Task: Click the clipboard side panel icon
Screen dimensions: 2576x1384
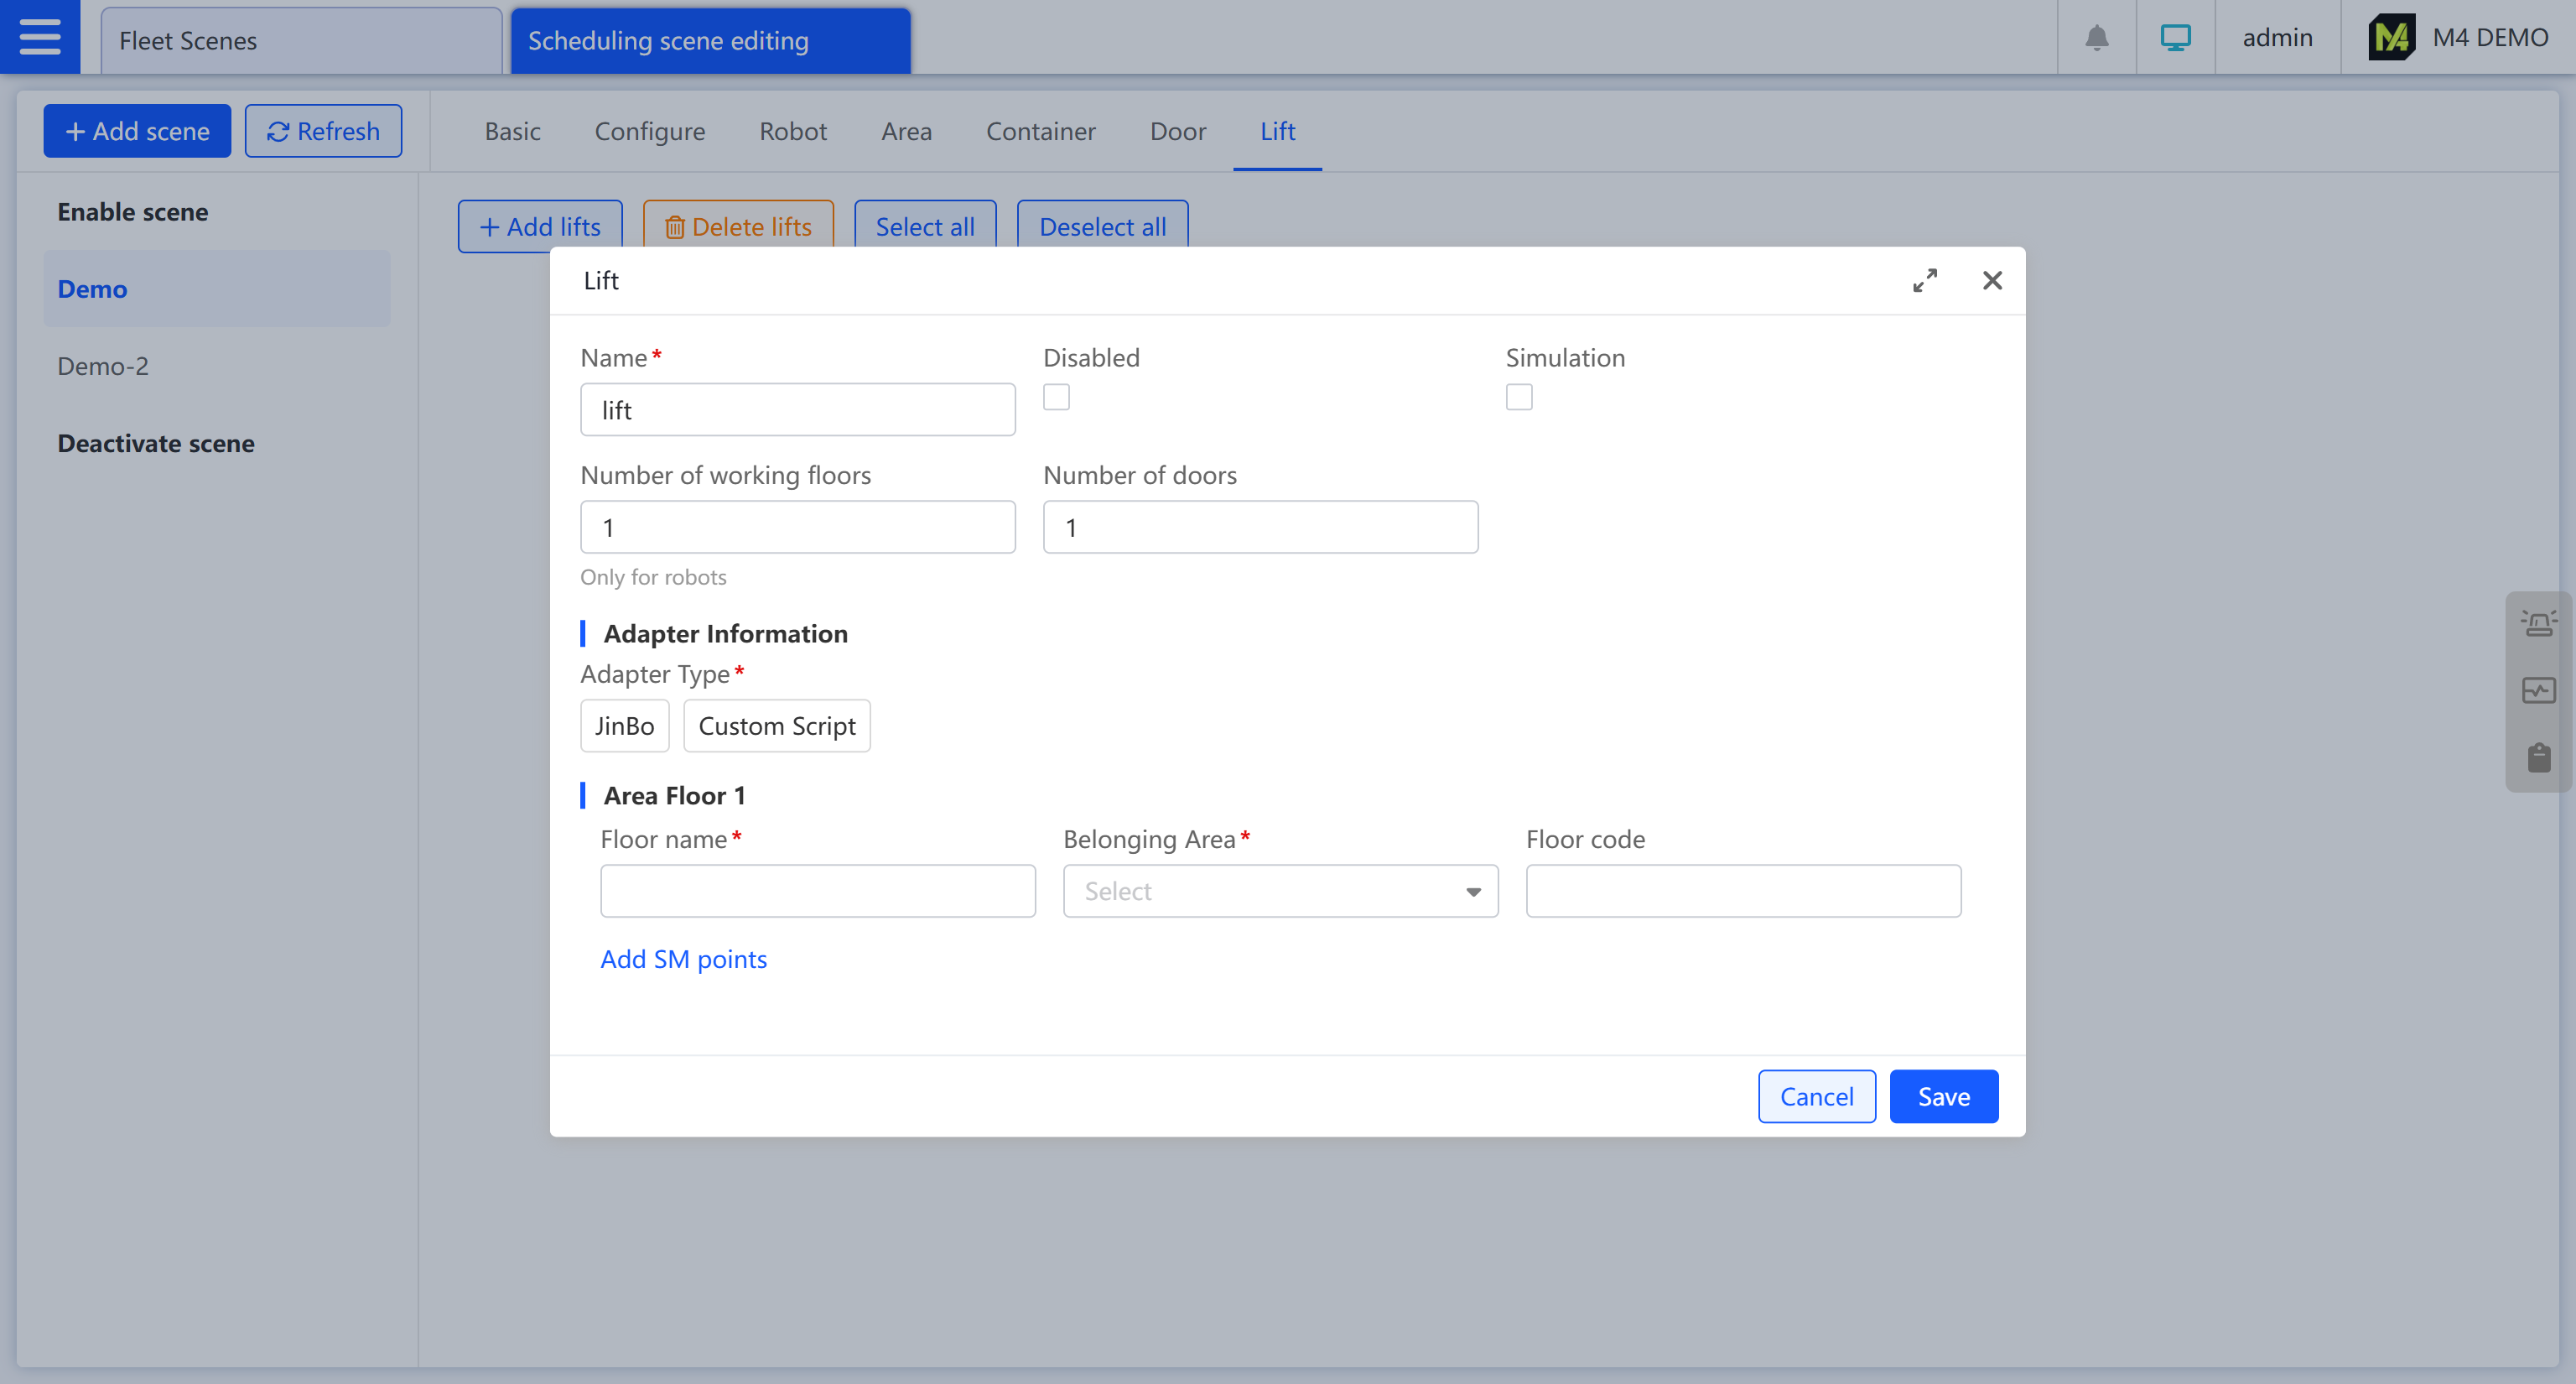Action: pyautogui.click(x=2538, y=758)
